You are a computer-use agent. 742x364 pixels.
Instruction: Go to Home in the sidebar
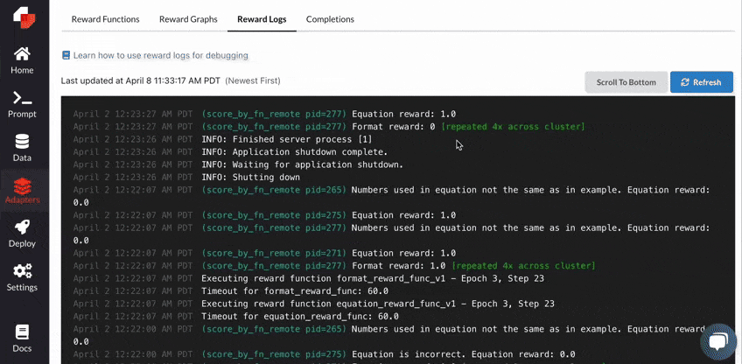(x=22, y=60)
